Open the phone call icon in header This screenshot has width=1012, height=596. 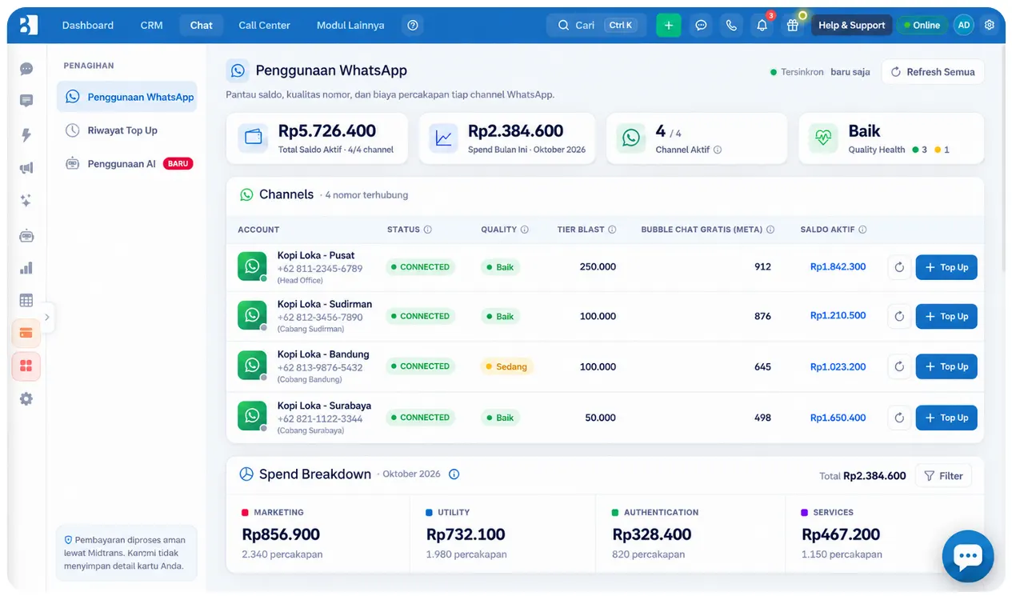(x=731, y=25)
